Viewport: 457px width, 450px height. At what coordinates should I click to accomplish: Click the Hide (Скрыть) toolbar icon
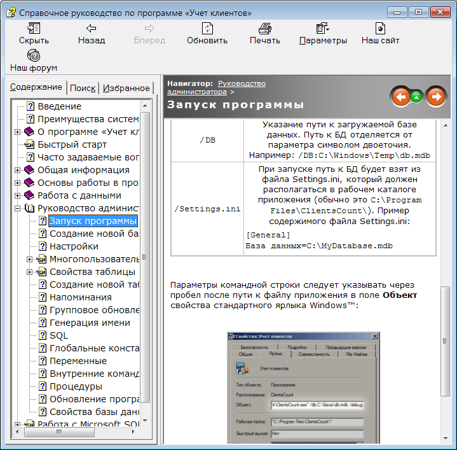point(34,29)
